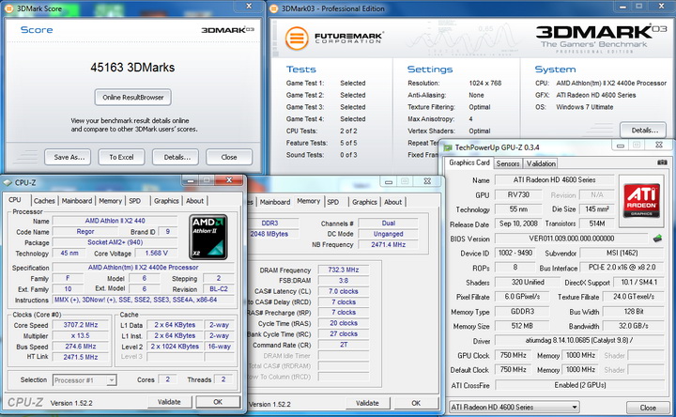Click Validate in the memory CPU-Z window
Image resolution: width=676 pixels, height=417 pixels.
coord(367,403)
